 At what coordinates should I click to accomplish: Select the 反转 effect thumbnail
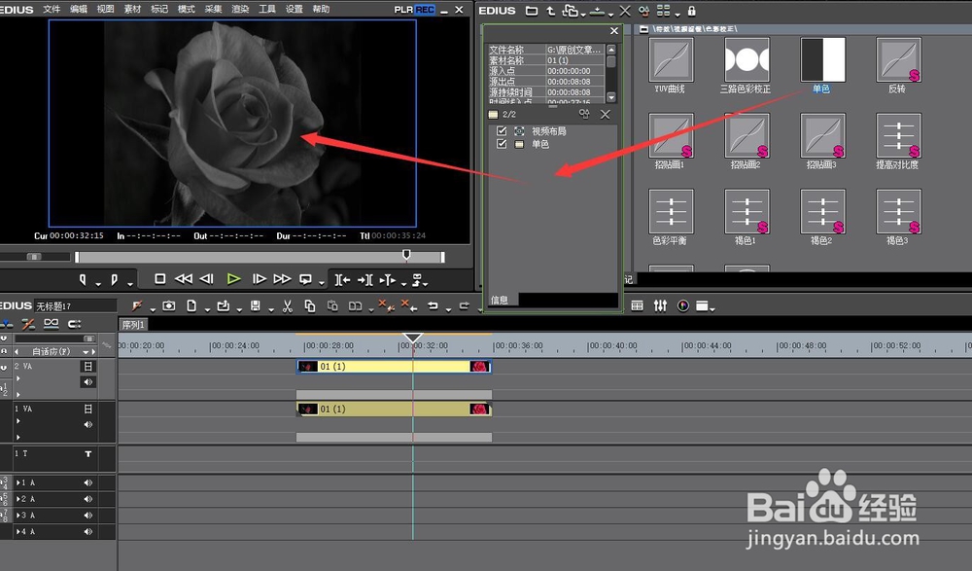coord(898,60)
